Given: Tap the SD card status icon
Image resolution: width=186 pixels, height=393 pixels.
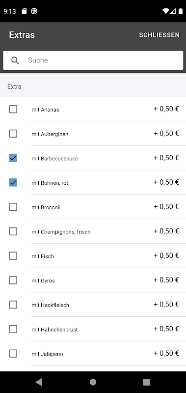Looking at the screenshot, I should tap(24, 11).
